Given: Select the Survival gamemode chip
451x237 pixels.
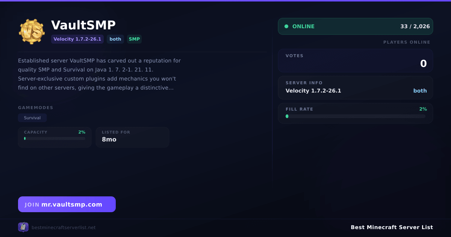Looking at the screenshot, I should pos(32,118).
